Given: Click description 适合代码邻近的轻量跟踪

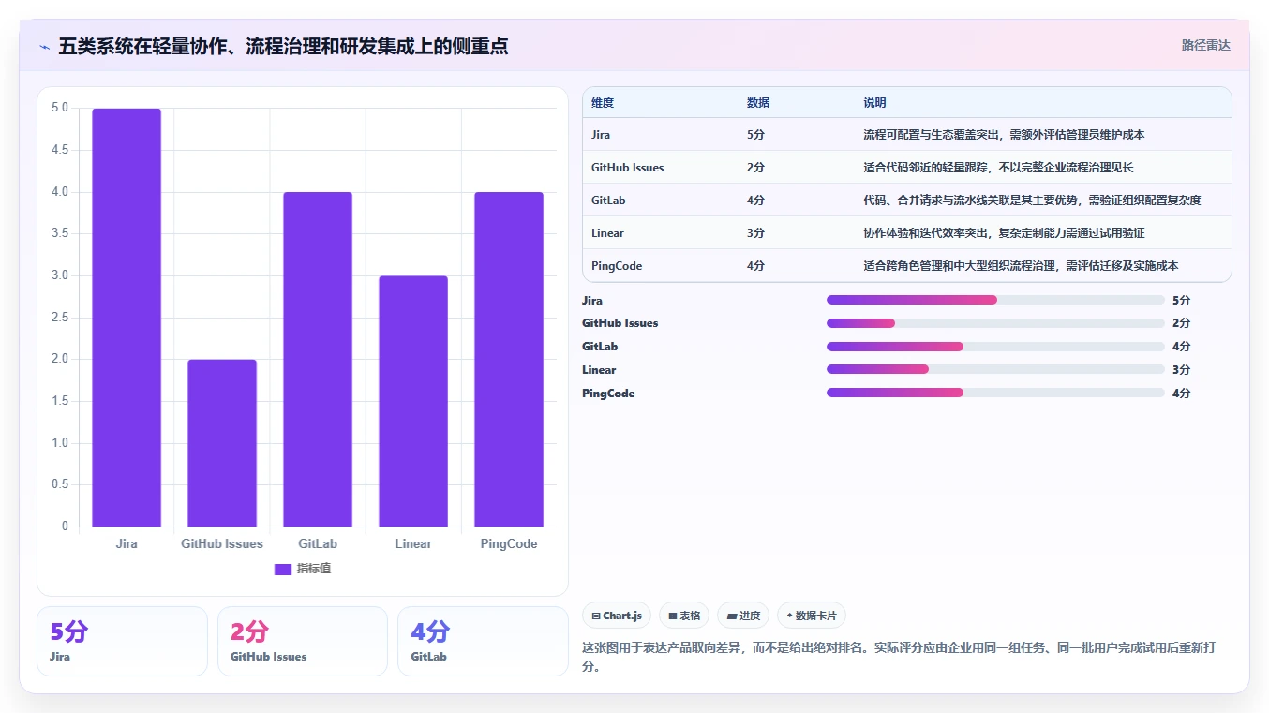Looking at the screenshot, I should click(x=998, y=168).
